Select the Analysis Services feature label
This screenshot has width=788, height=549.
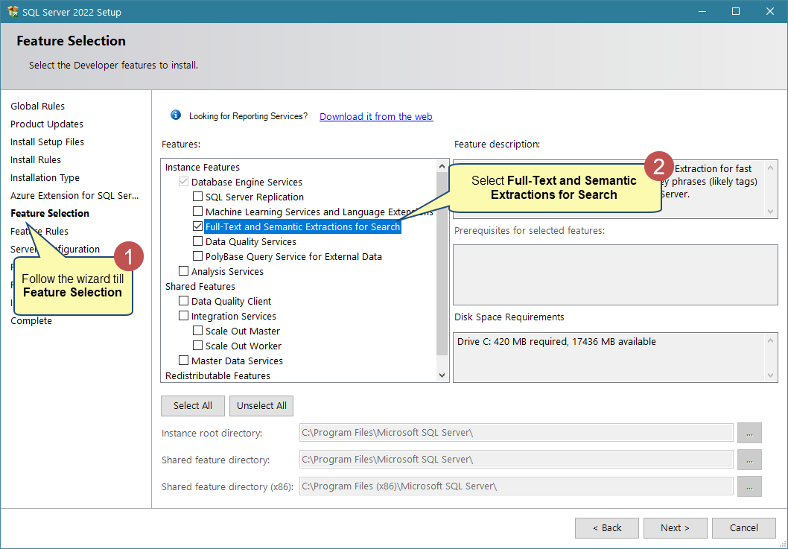(227, 271)
